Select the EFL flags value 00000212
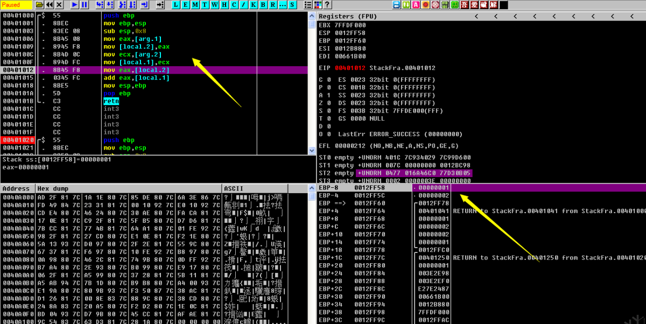Screen dimensions: 646x324 coord(350,145)
